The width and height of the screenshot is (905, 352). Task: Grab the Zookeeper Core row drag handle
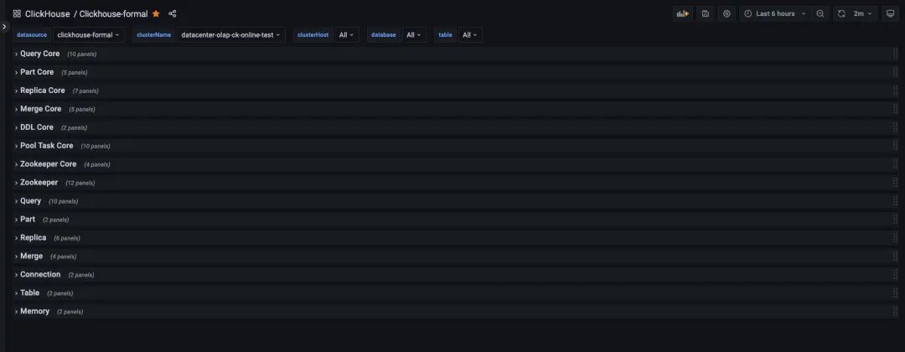(896, 164)
